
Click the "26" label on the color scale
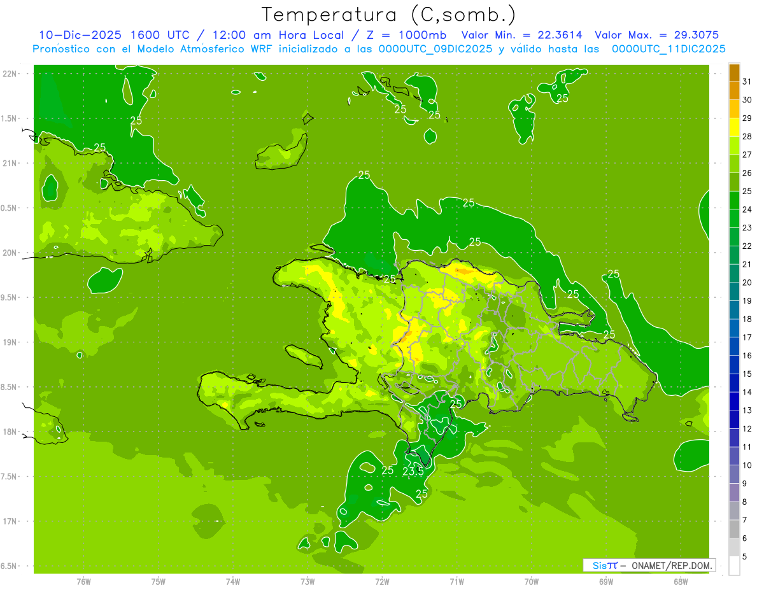747,173
